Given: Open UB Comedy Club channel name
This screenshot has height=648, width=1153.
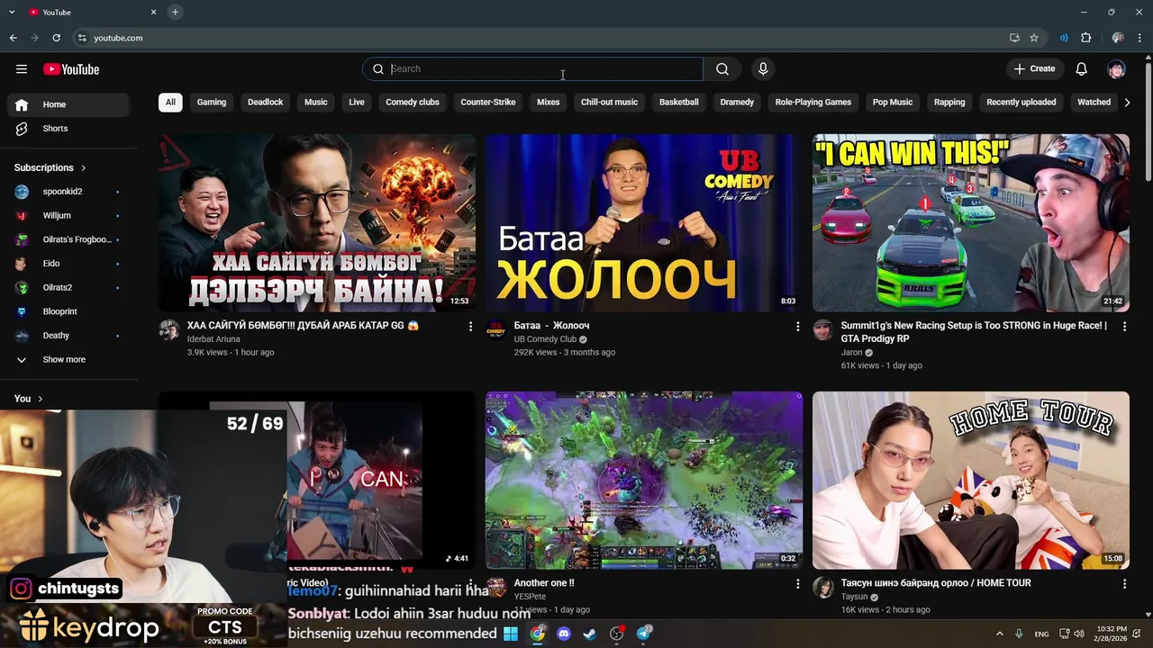Looking at the screenshot, I should coord(545,339).
